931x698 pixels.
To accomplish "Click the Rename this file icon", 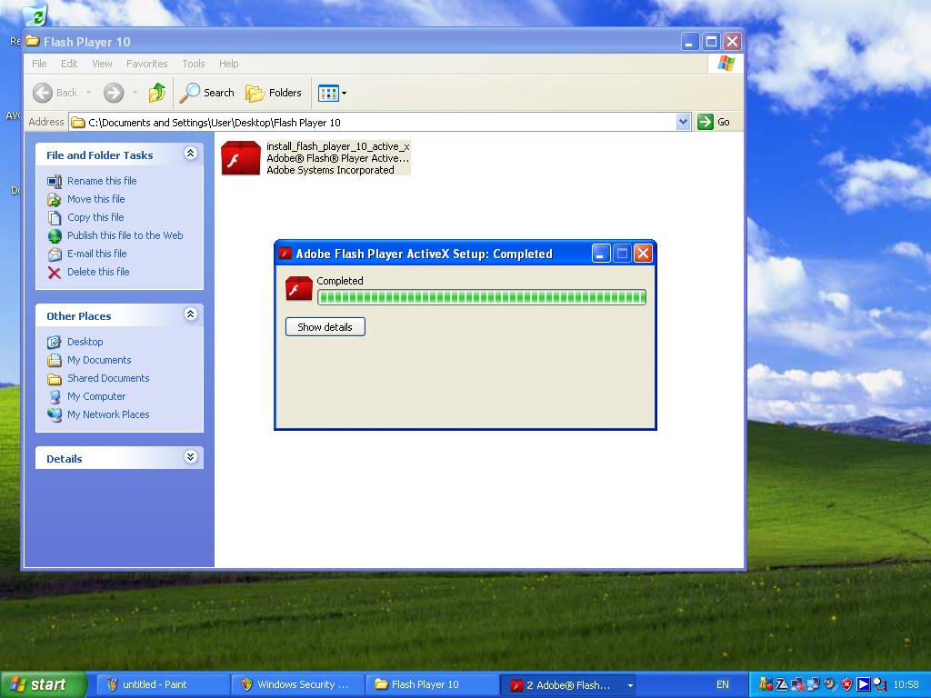I will pyautogui.click(x=54, y=181).
